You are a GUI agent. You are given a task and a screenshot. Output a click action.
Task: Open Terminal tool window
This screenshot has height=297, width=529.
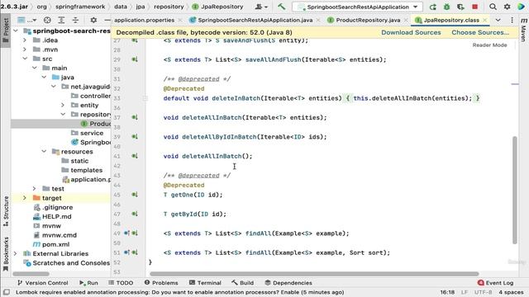pyautogui.click(x=205, y=283)
